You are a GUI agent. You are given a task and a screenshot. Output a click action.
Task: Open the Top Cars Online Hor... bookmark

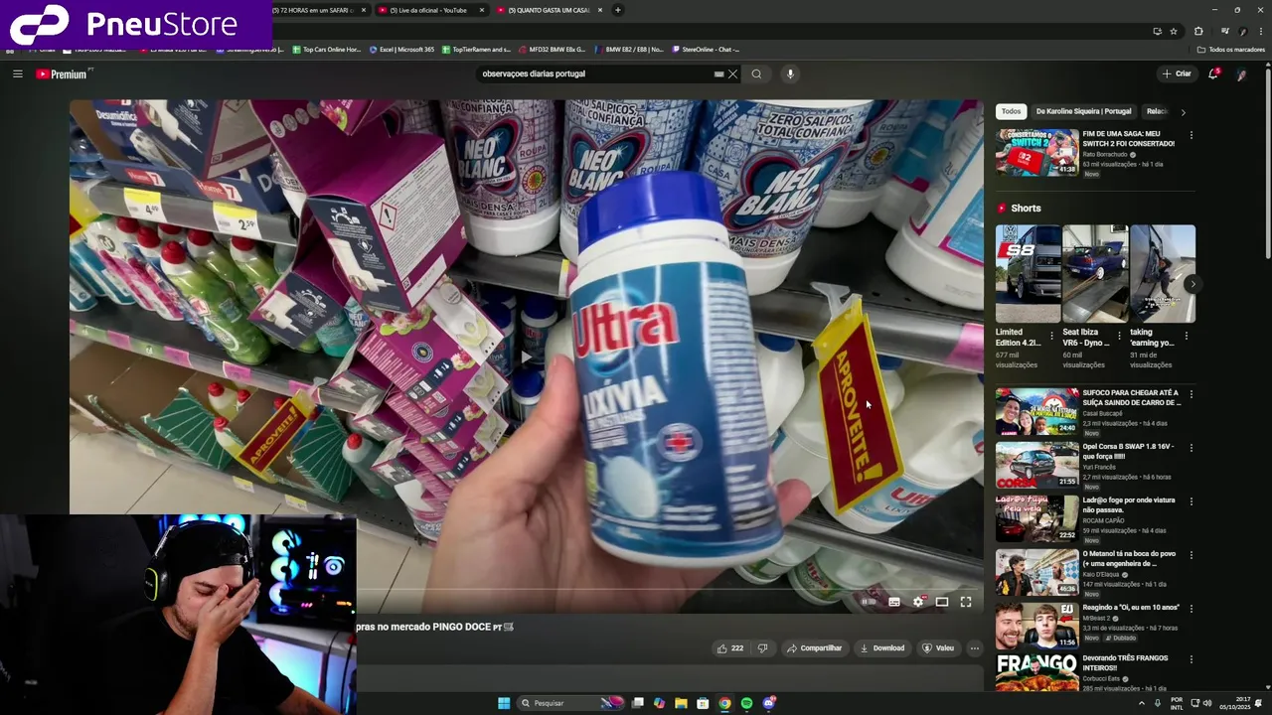click(x=326, y=49)
